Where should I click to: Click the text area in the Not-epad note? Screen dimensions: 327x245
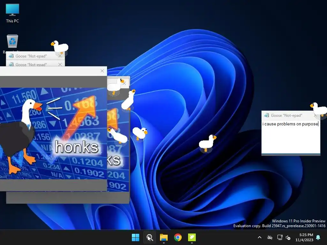coord(291,137)
